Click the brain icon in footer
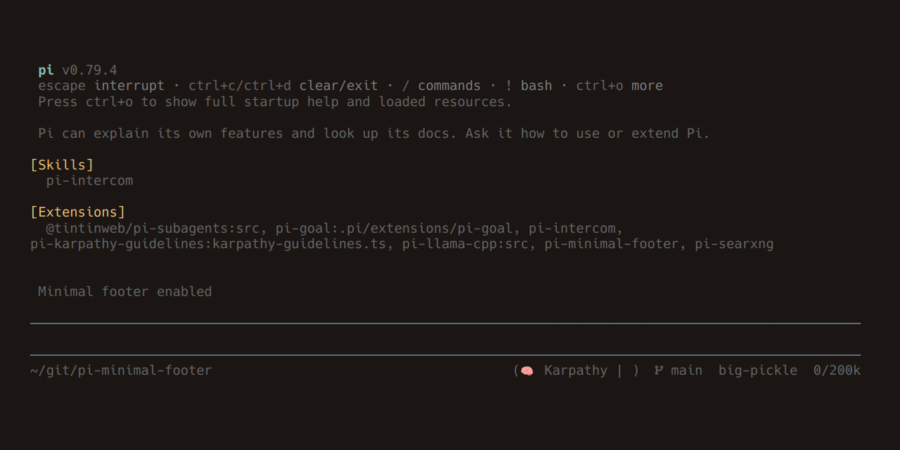Screen dimensions: 900x450 pos(527,371)
